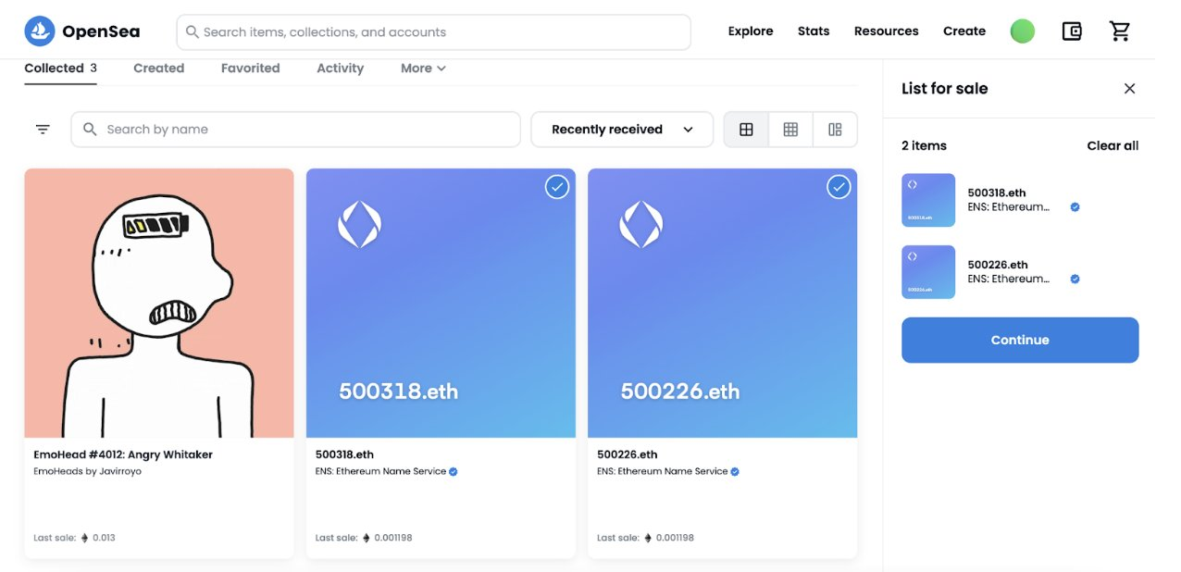This screenshot has width=1181, height=572.
Task: Click verified badge beside 500318.eth in list panel
Action: click(1075, 207)
